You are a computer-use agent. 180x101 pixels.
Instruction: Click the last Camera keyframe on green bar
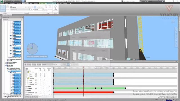125,88
